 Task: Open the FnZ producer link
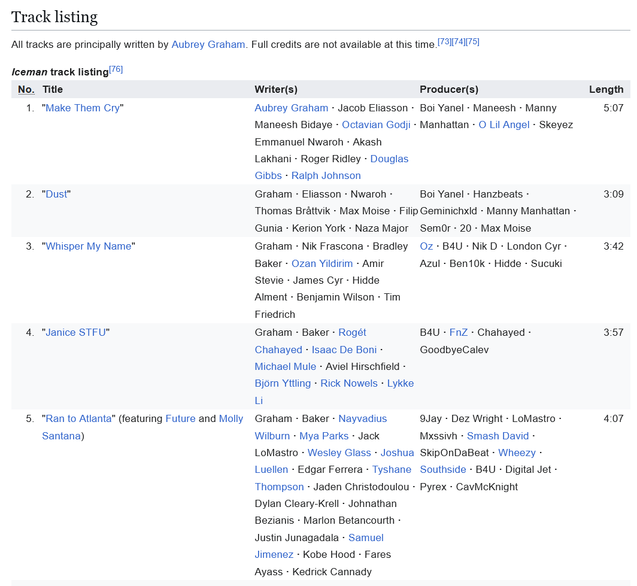click(x=458, y=332)
